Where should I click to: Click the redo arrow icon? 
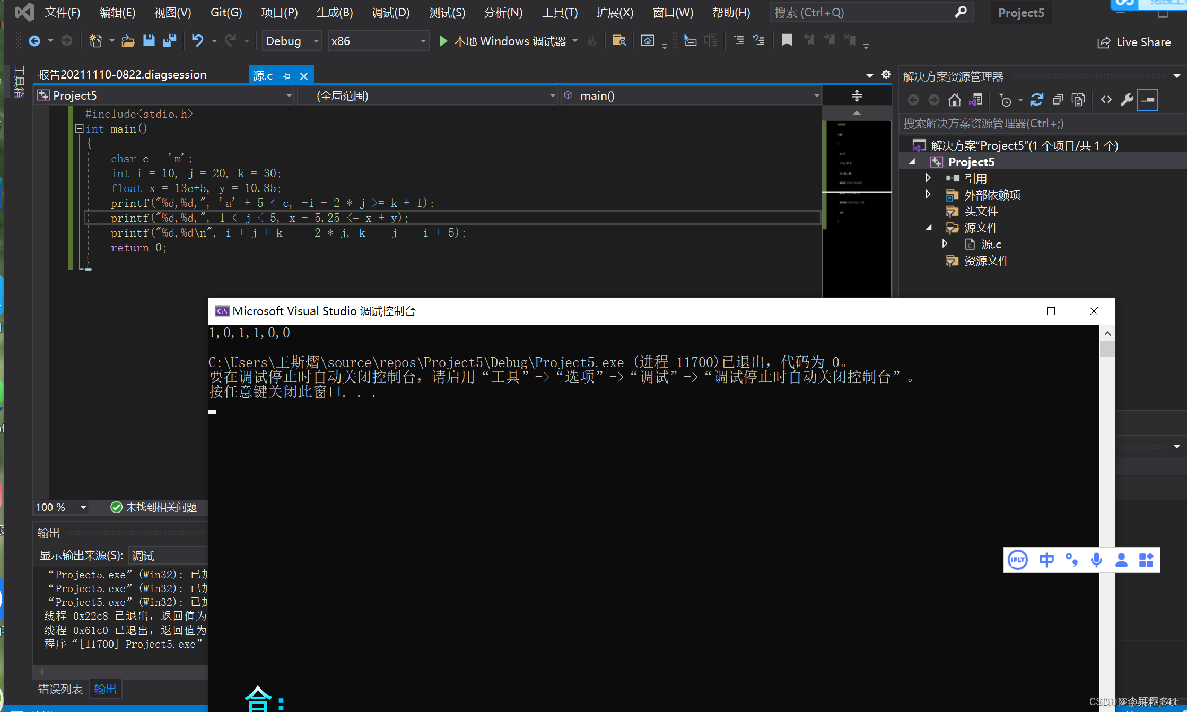coord(230,41)
